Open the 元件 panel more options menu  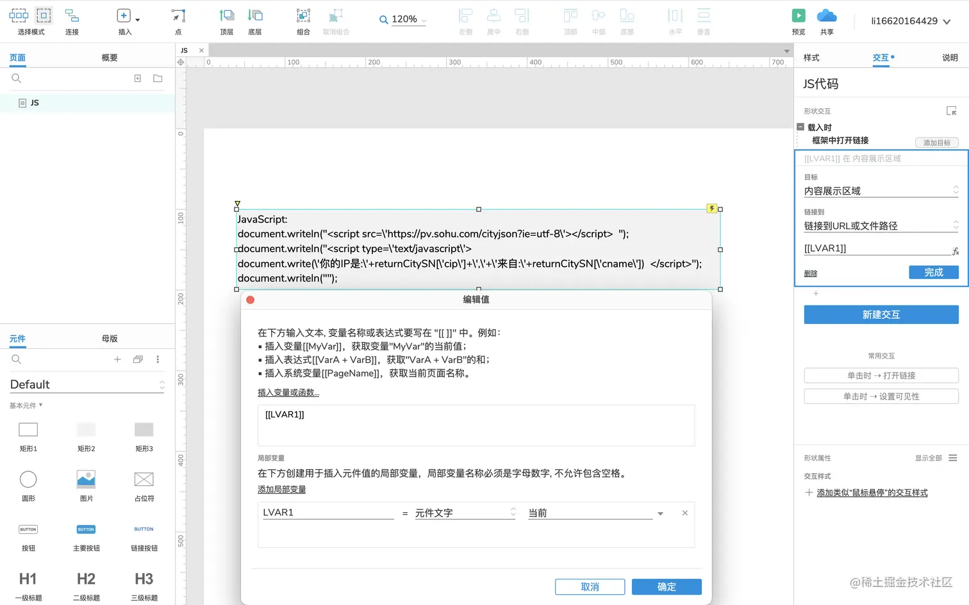[158, 359]
